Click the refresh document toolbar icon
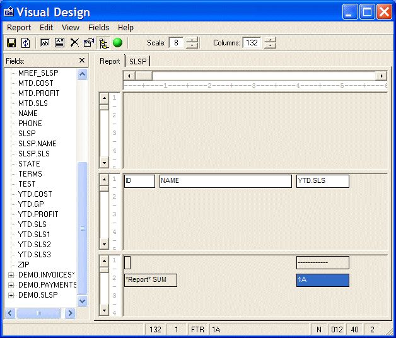Screen dimensions: 396x338 pos(25,43)
